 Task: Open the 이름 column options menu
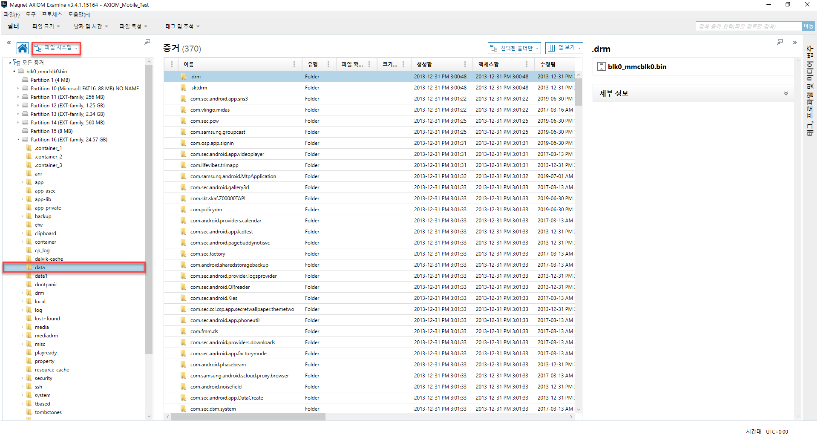pyautogui.click(x=294, y=64)
